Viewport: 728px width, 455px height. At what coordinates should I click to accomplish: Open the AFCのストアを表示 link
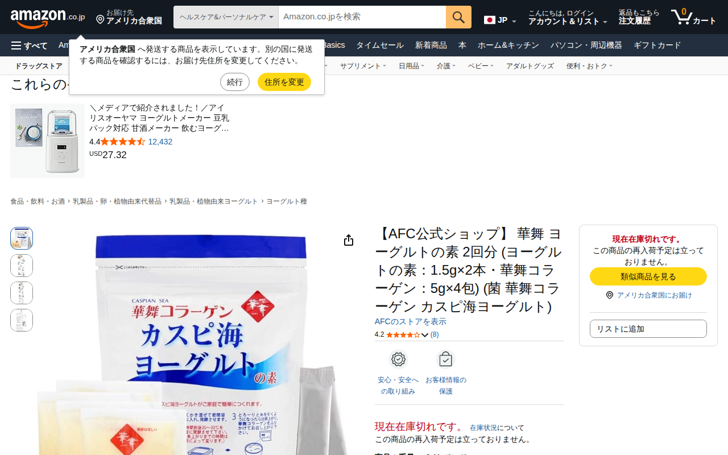[x=411, y=322]
